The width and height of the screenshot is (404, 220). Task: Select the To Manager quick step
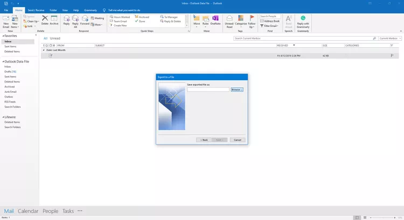tap(169, 17)
